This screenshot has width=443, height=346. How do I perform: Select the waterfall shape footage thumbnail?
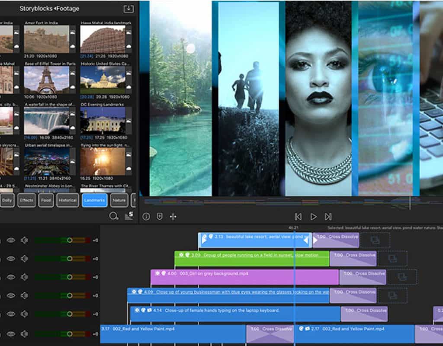click(47, 121)
